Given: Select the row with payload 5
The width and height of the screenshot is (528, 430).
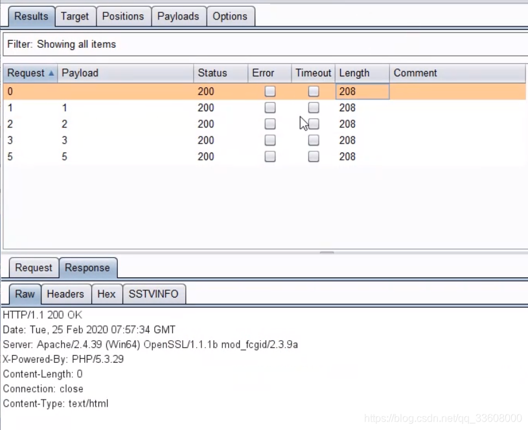Looking at the screenshot, I should 264,156.
